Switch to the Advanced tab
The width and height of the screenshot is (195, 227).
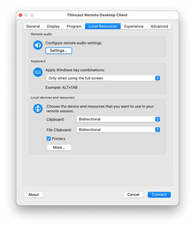[x=159, y=26]
